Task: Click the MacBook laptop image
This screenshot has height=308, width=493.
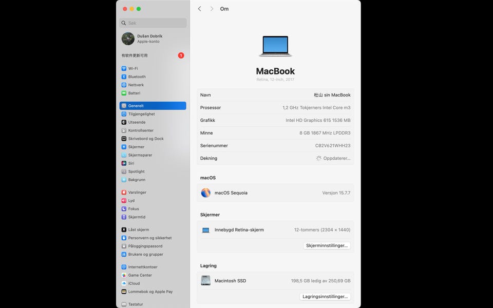Action: tap(275, 46)
